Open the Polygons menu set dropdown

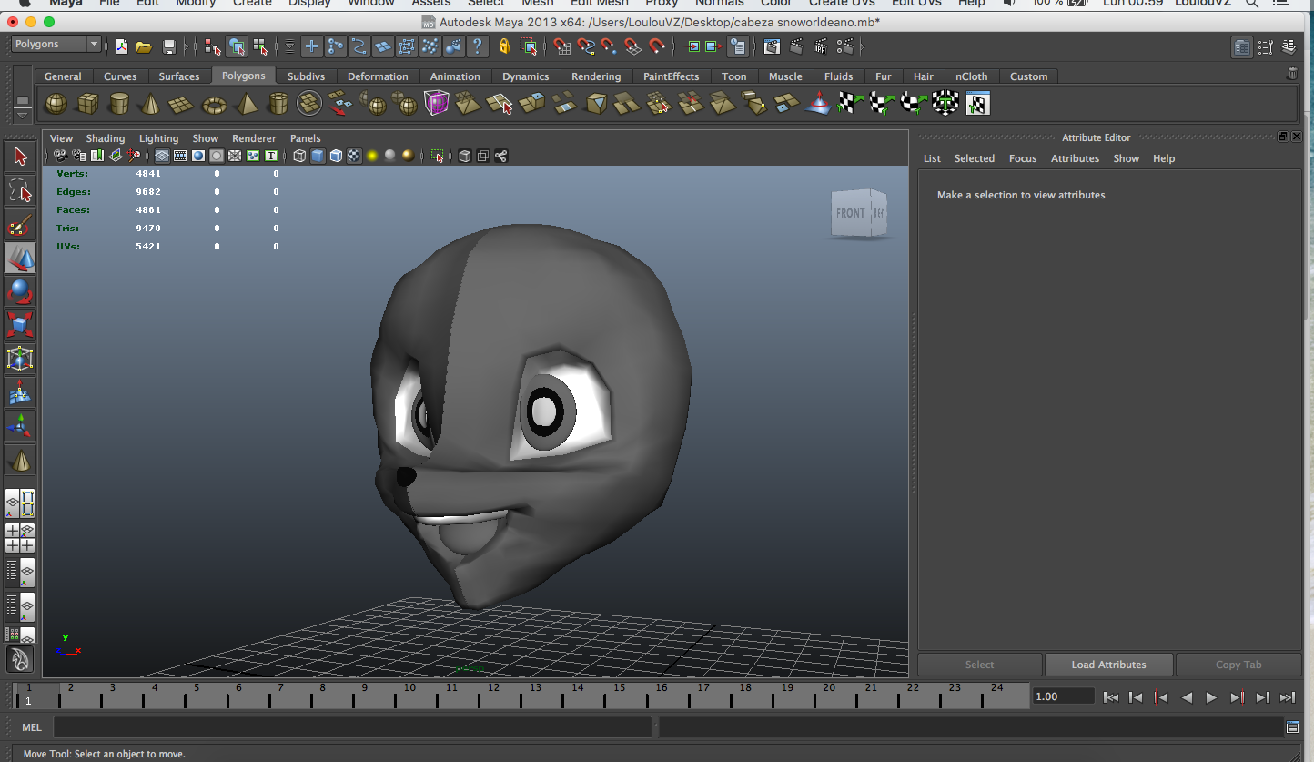tap(56, 44)
